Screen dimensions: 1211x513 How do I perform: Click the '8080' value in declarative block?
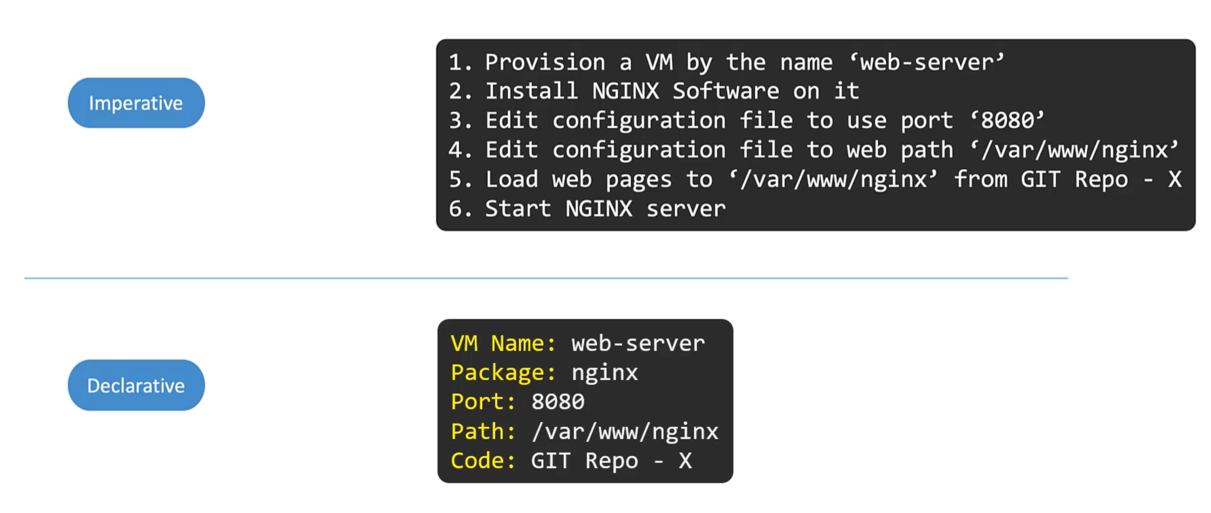click(558, 402)
